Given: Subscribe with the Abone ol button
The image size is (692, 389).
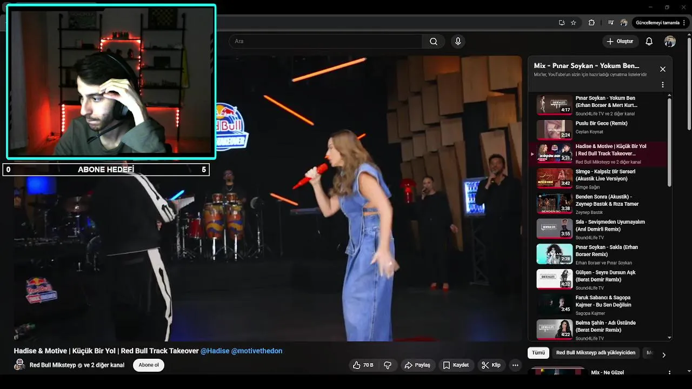Looking at the screenshot, I should click(149, 365).
